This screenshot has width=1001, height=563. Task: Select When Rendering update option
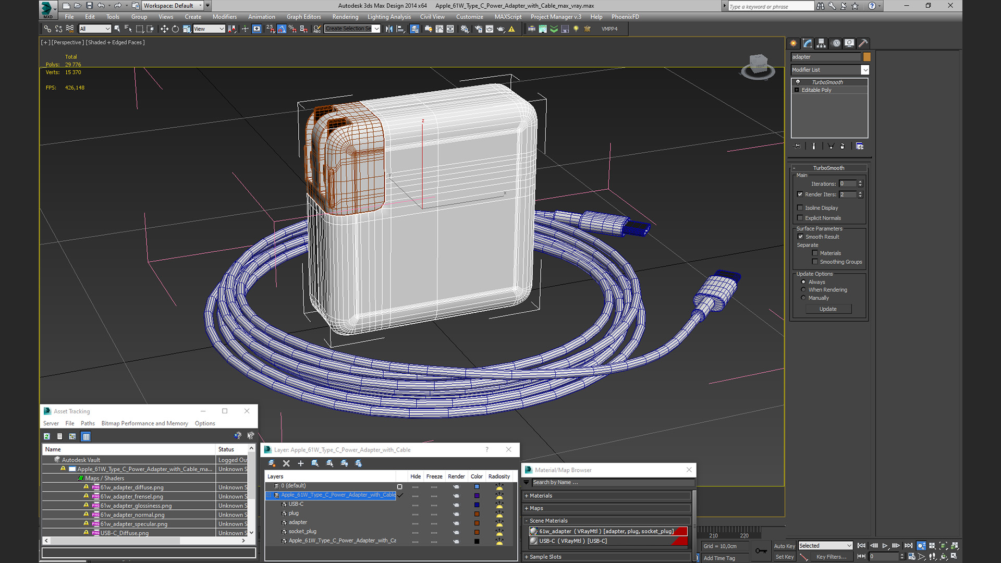click(x=803, y=290)
